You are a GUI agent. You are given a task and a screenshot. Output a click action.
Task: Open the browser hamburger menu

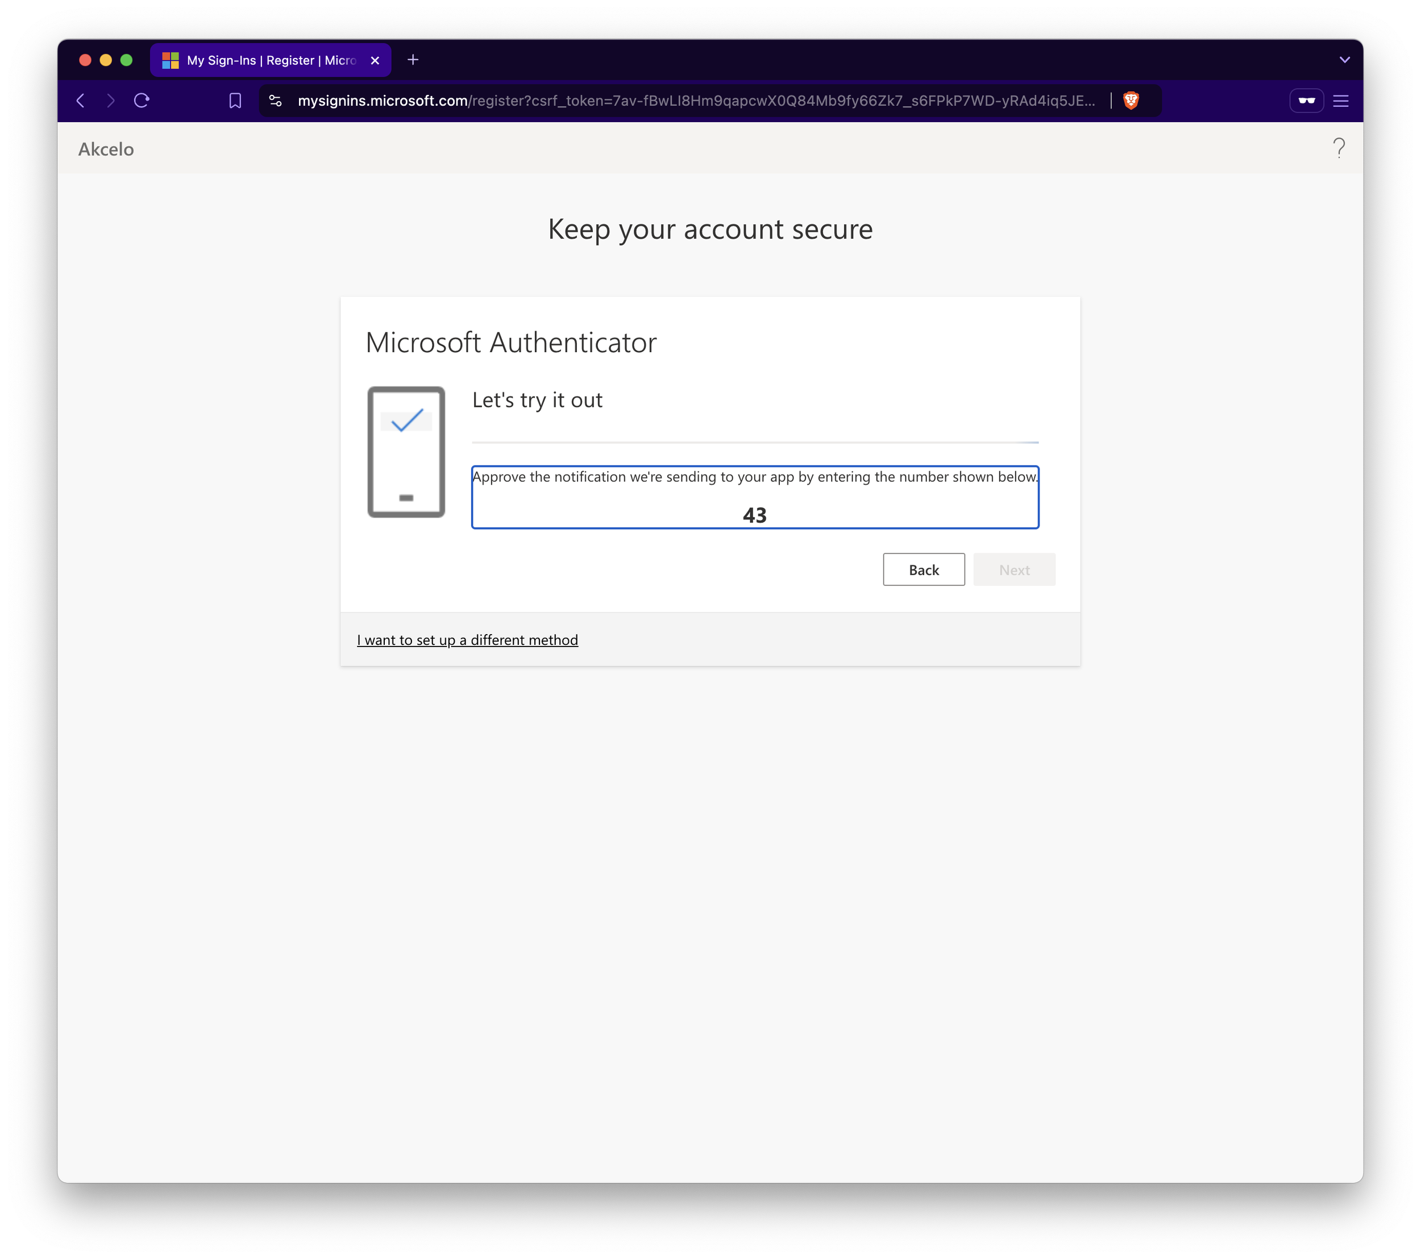point(1341,101)
